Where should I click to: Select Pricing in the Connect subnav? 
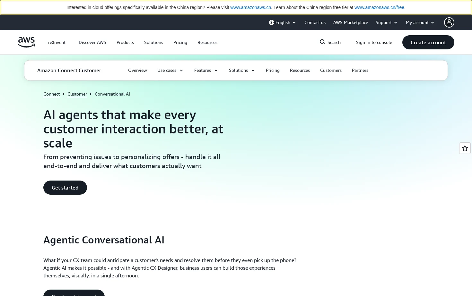(x=273, y=70)
